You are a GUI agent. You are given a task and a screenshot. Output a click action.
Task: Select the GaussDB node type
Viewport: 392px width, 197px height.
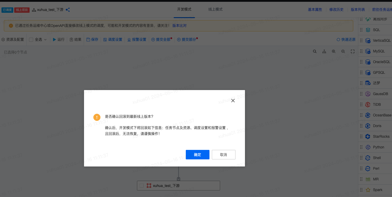point(375,94)
